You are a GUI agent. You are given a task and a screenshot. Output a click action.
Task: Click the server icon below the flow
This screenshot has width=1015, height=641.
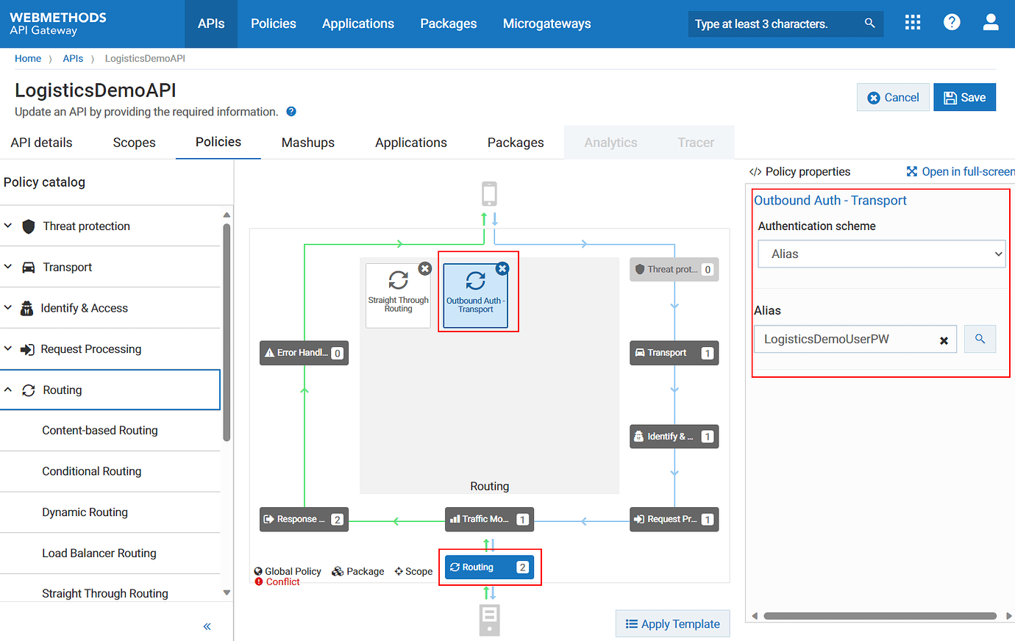[489, 620]
